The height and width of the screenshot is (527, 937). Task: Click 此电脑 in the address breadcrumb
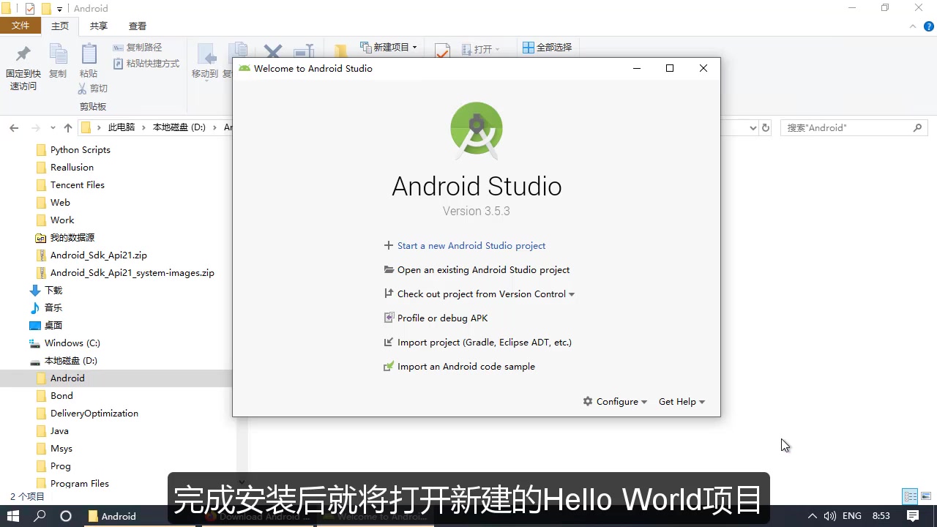[122, 127]
